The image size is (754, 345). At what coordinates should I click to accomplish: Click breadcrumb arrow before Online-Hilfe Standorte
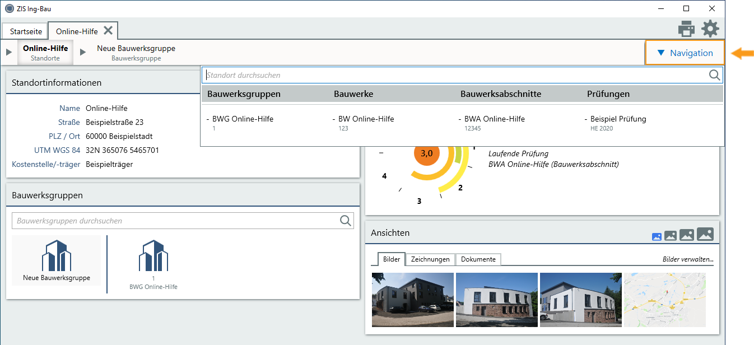tap(9, 52)
